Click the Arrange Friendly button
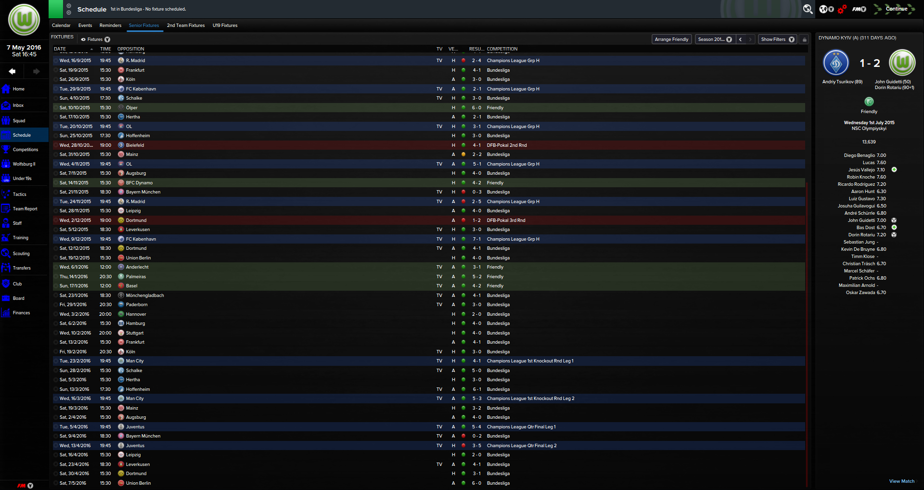The image size is (924, 490). (x=671, y=39)
